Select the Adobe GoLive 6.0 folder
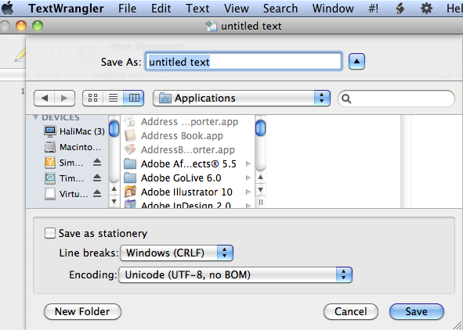 click(172, 178)
